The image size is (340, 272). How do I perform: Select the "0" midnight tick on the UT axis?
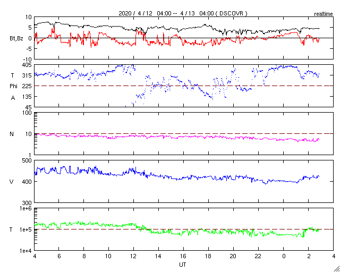(283, 257)
